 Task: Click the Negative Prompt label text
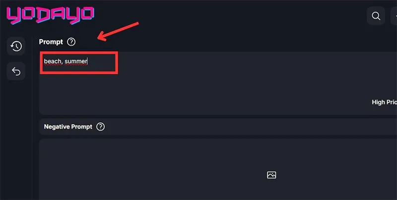(x=68, y=127)
